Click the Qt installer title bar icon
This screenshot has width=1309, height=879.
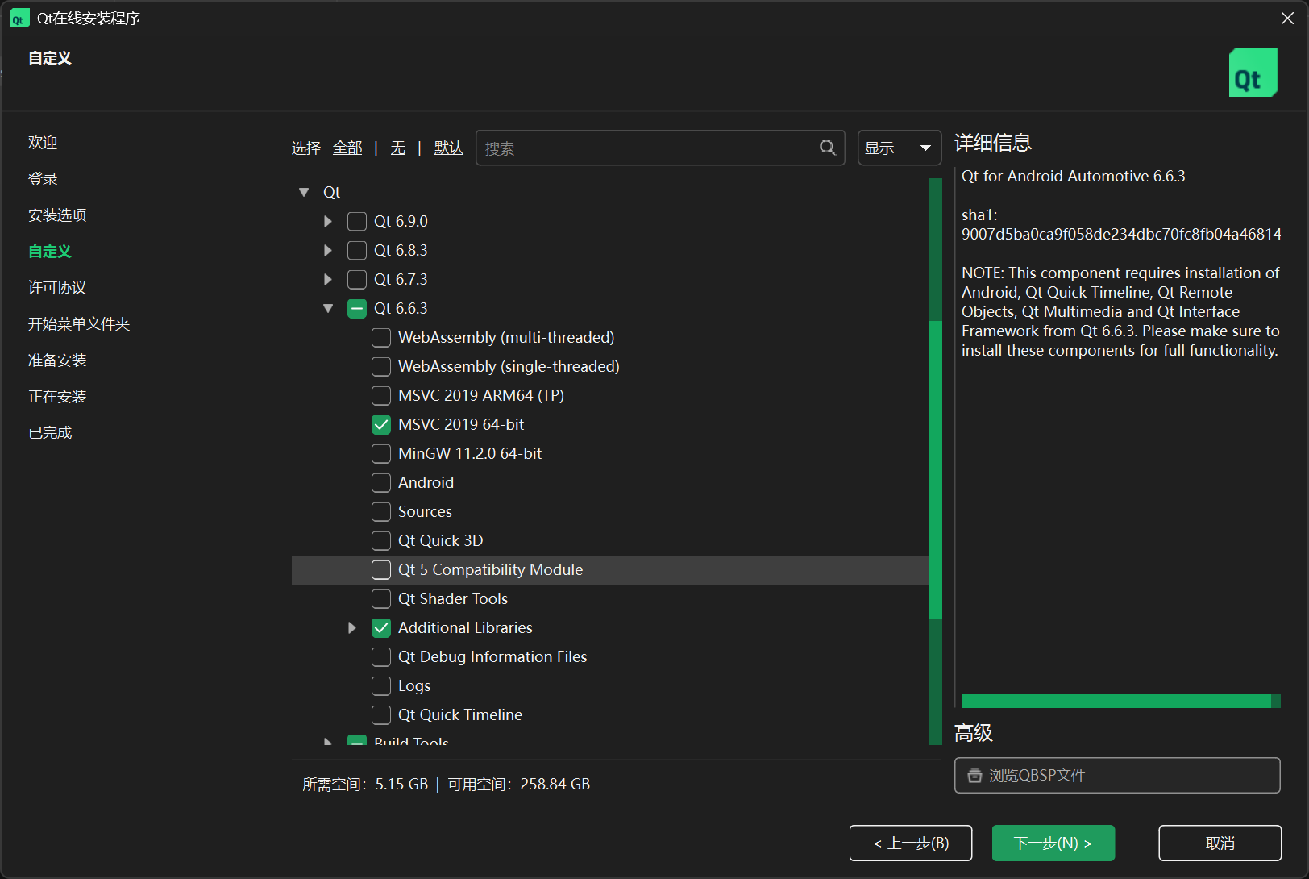point(19,19)
